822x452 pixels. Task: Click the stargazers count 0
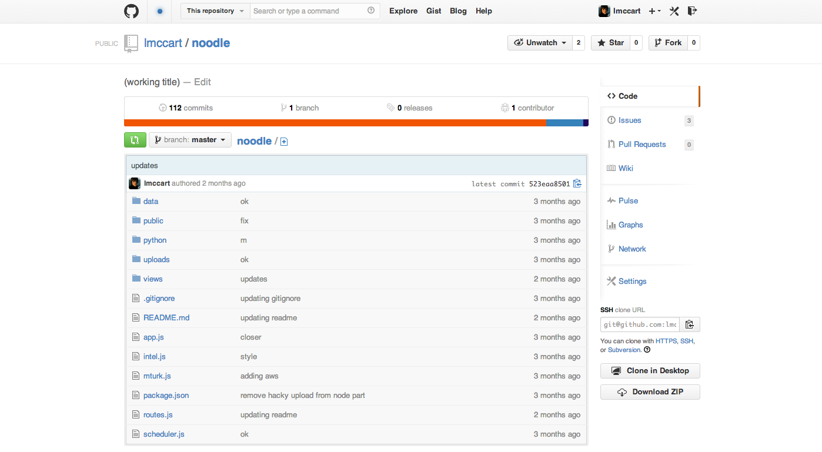click(x=636, y=43)
